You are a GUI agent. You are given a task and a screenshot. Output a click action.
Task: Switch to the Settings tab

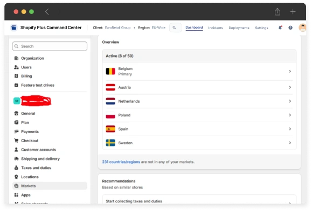pyautogui.click(x=261, y=28)
